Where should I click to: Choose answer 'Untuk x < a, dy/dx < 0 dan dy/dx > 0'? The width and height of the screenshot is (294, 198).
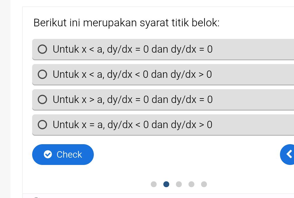[132, 74]
